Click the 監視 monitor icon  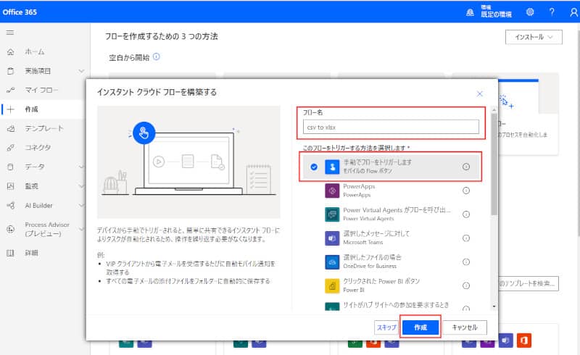click(11, 186)
